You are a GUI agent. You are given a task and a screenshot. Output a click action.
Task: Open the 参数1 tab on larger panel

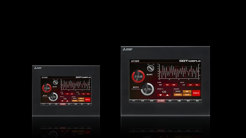point(152,101)
